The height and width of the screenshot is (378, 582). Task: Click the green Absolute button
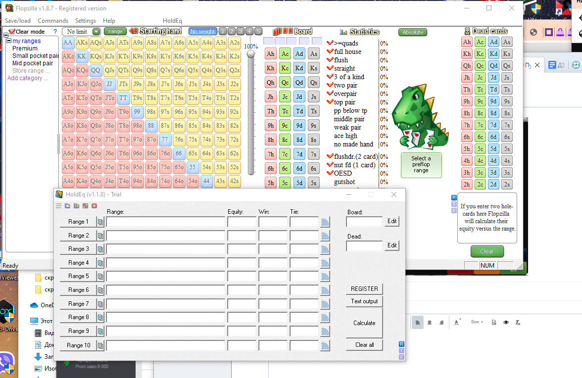413,32
